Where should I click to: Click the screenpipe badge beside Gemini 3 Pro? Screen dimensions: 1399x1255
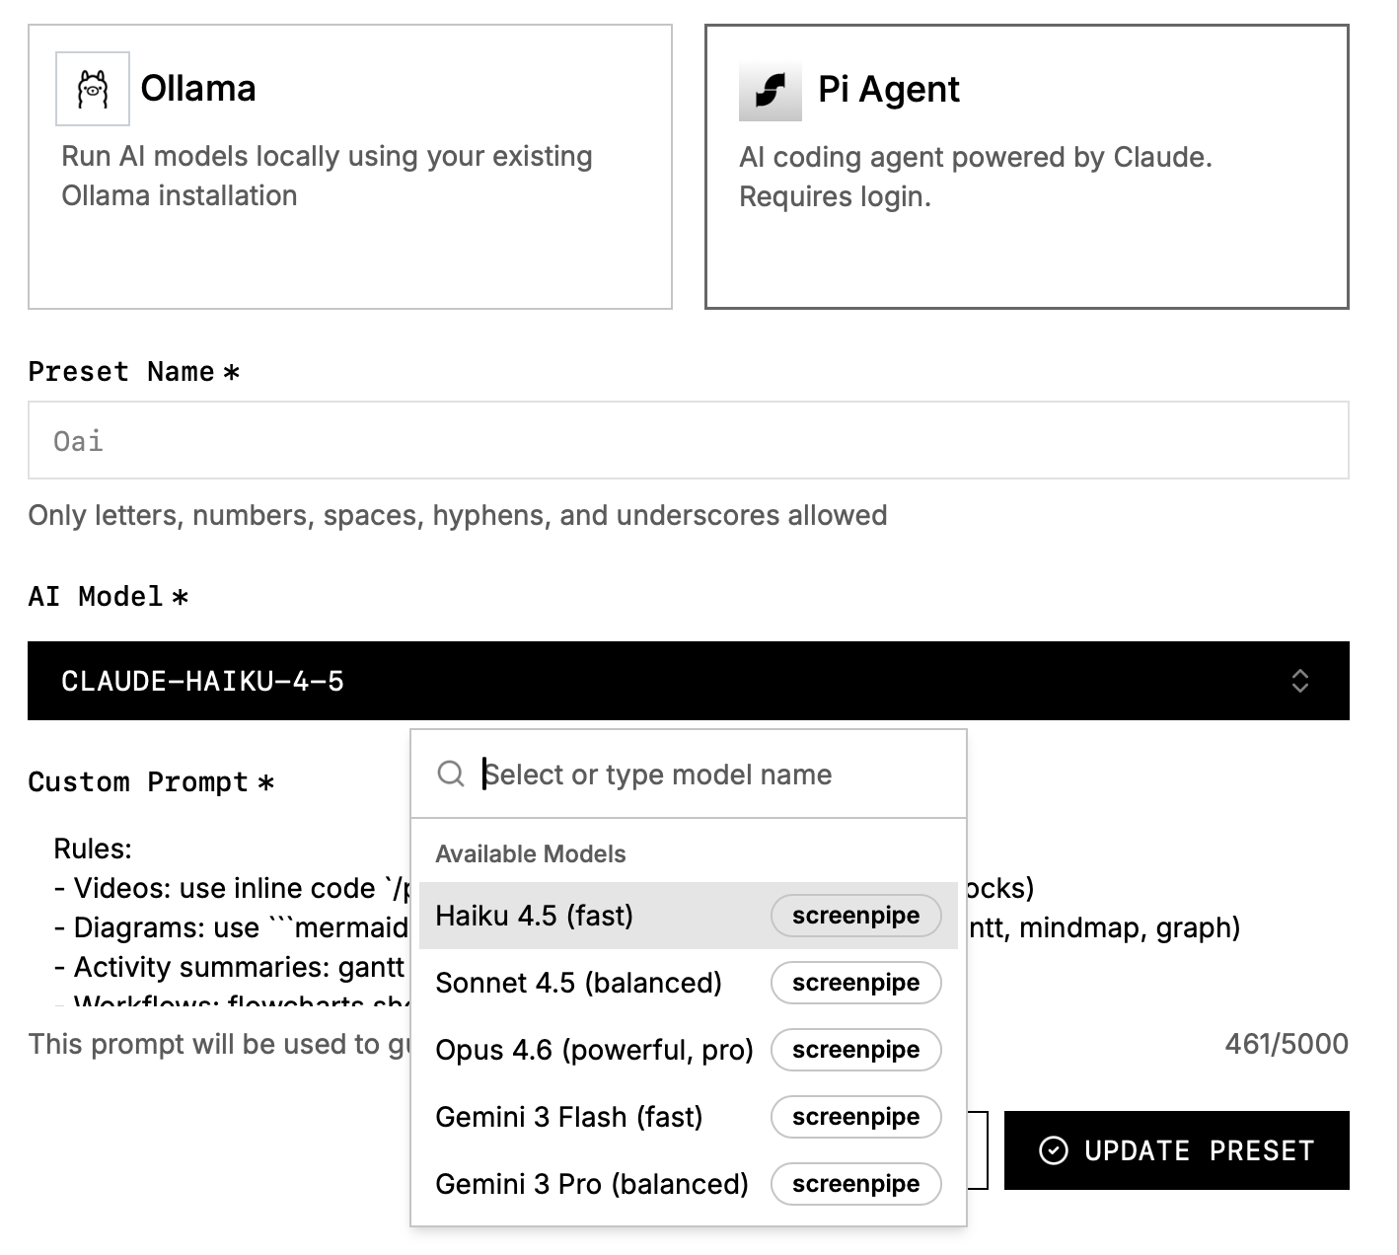coord(855,1184)
